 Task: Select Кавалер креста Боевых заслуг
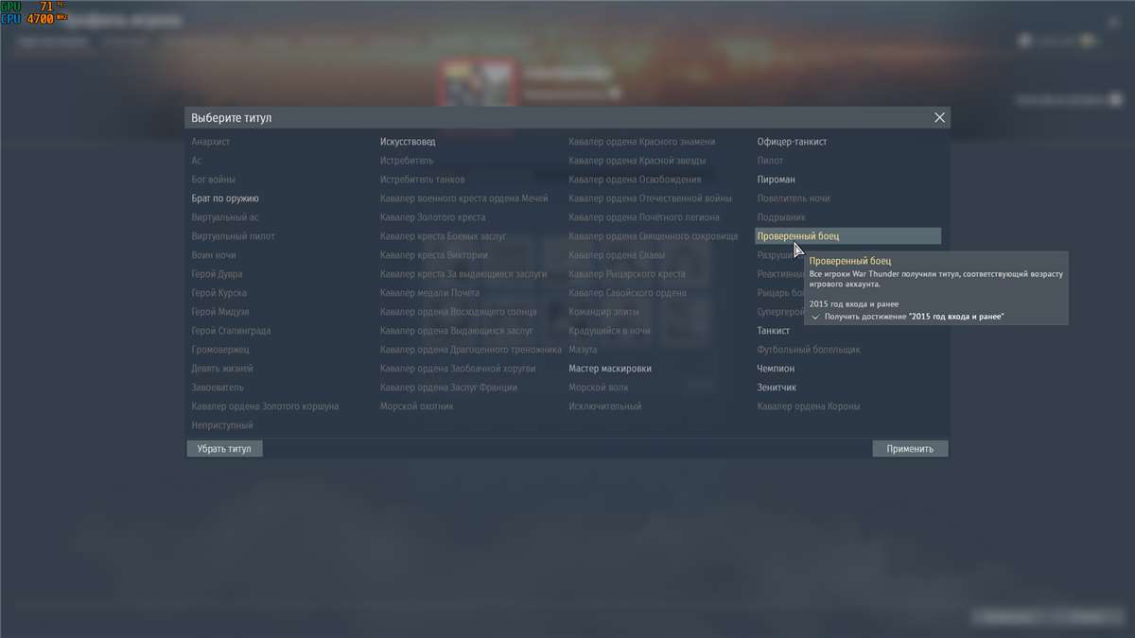(444, 236)
